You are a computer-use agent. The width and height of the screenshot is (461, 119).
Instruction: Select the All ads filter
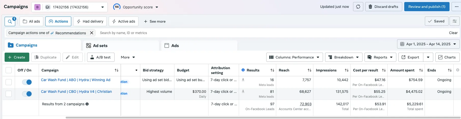pos(32,21)
